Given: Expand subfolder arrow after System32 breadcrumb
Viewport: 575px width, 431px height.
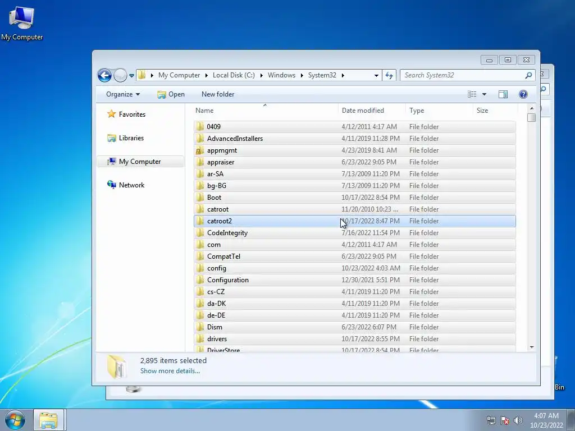Looking at the screenshot, I should tap(343, 75).
